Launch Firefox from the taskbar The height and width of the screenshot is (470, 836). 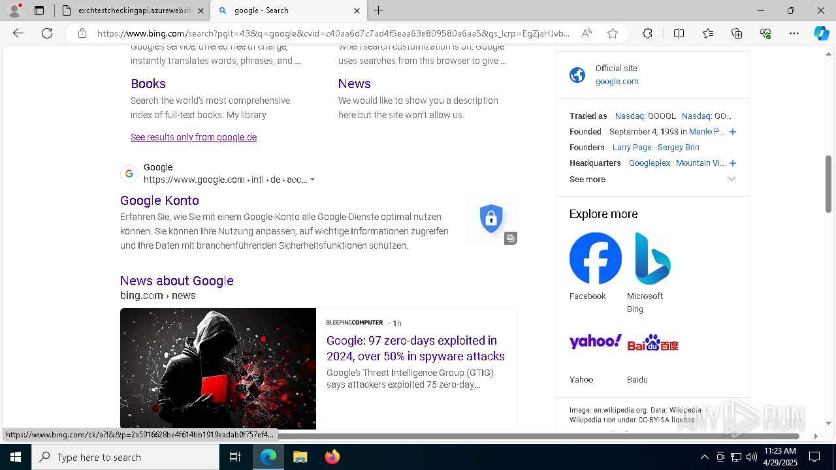(x=332, y=457)
